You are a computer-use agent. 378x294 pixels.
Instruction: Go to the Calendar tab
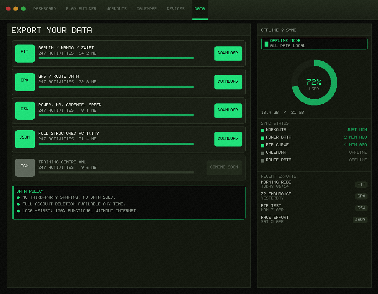147,9
